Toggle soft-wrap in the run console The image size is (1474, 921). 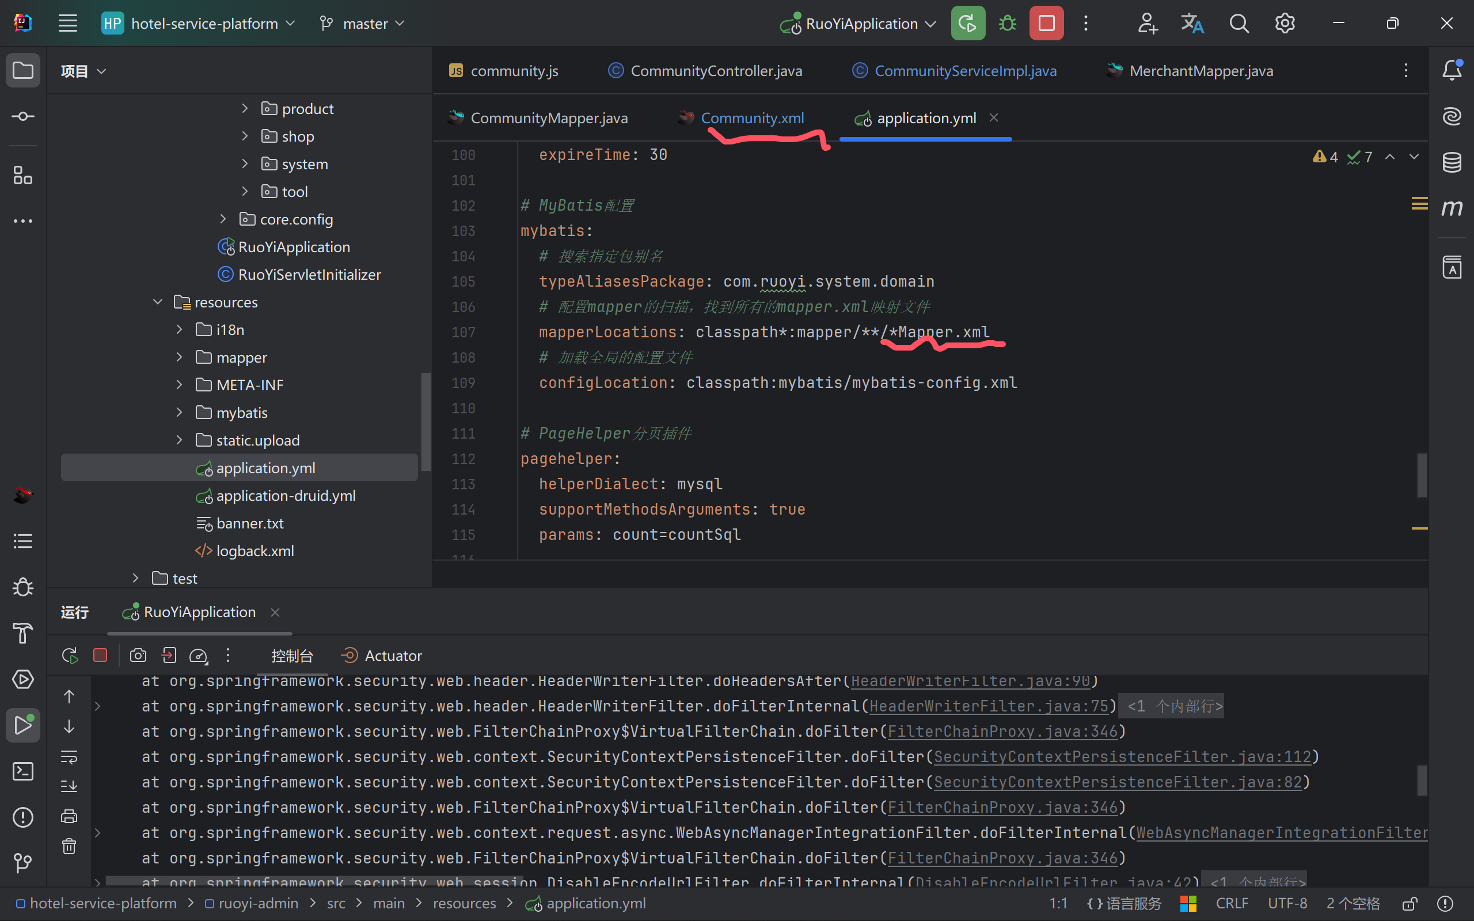(x=70, y=757)
